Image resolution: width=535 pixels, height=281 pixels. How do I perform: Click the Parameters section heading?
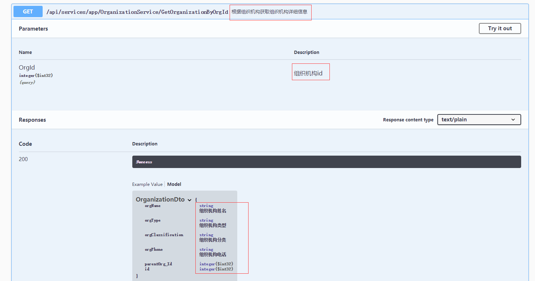(33, 28)
